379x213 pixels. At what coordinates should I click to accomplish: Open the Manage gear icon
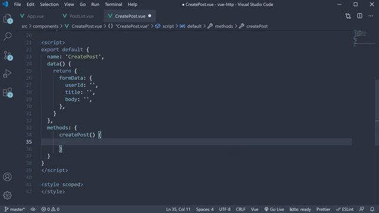[7, 195]
